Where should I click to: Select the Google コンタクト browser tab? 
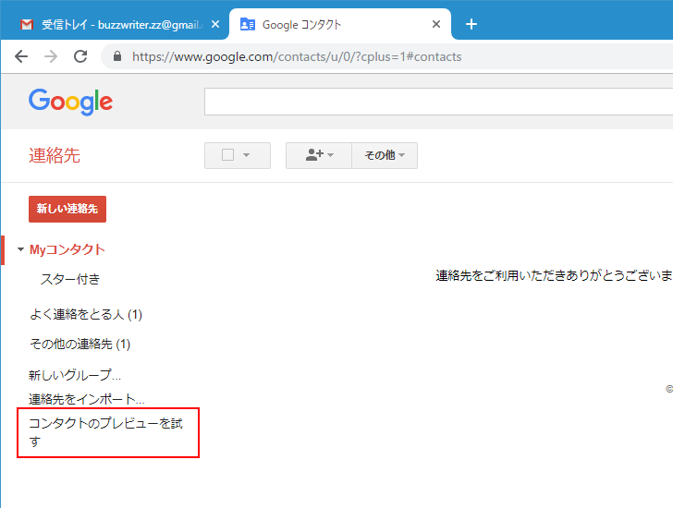tap(340, 24)
